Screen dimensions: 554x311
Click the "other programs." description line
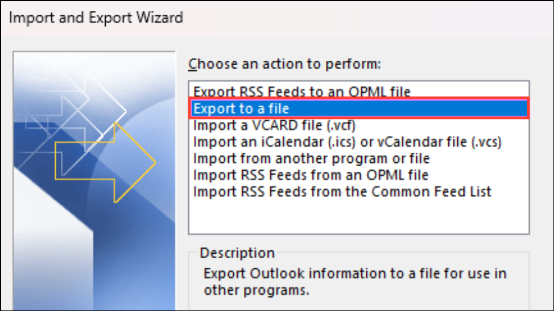tap(257, 290)
